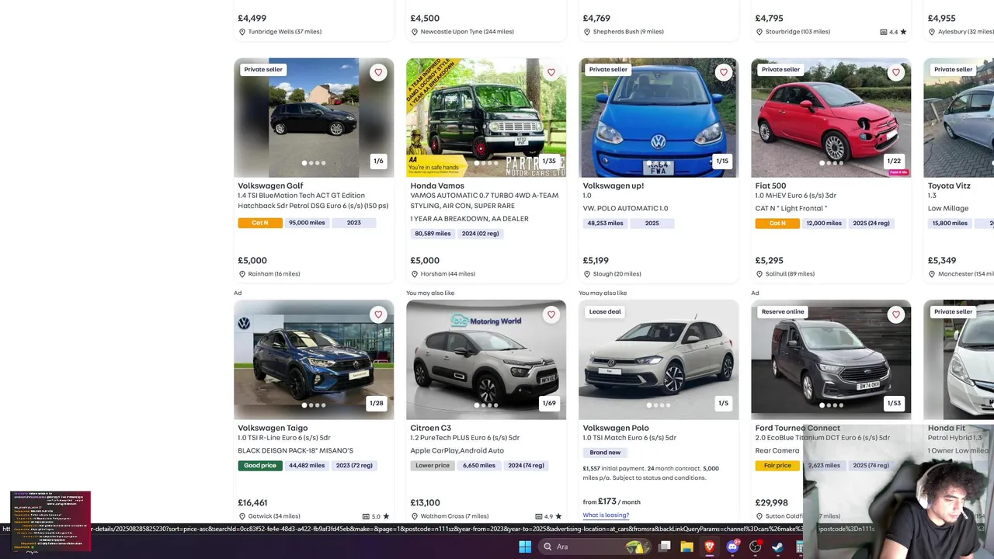Click Rainham (16 miles) location text
The height and width of the screenshot is (559, 994).
tap(273, 274)
